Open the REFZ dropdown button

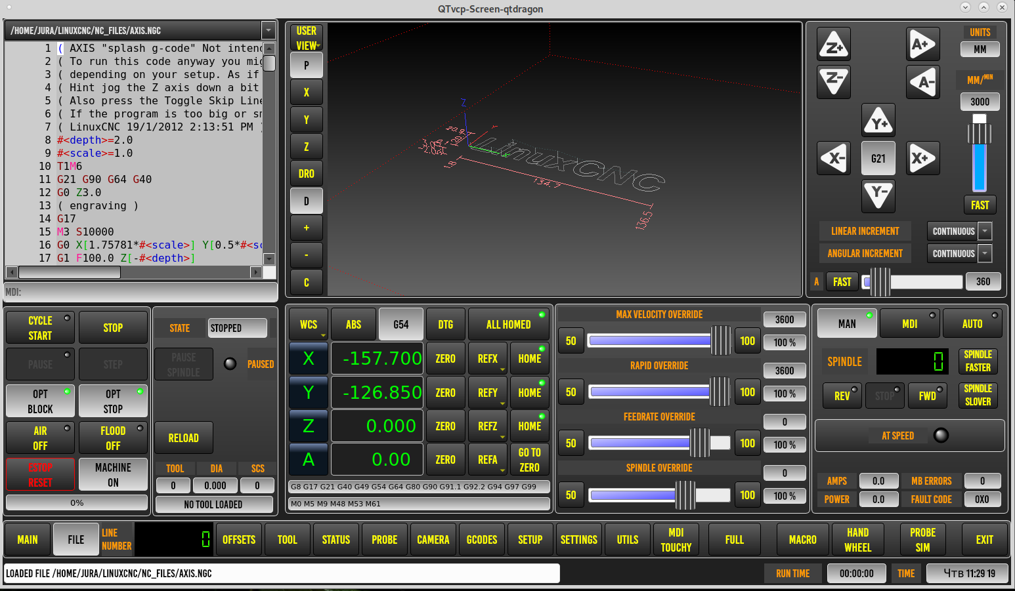coord(488,426)
